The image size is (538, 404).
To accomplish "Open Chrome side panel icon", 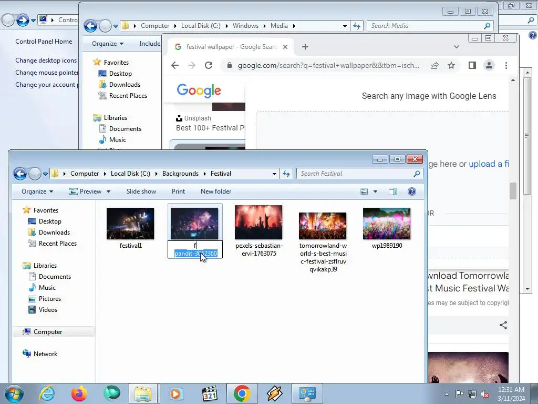I will click(x=472, y=65).
